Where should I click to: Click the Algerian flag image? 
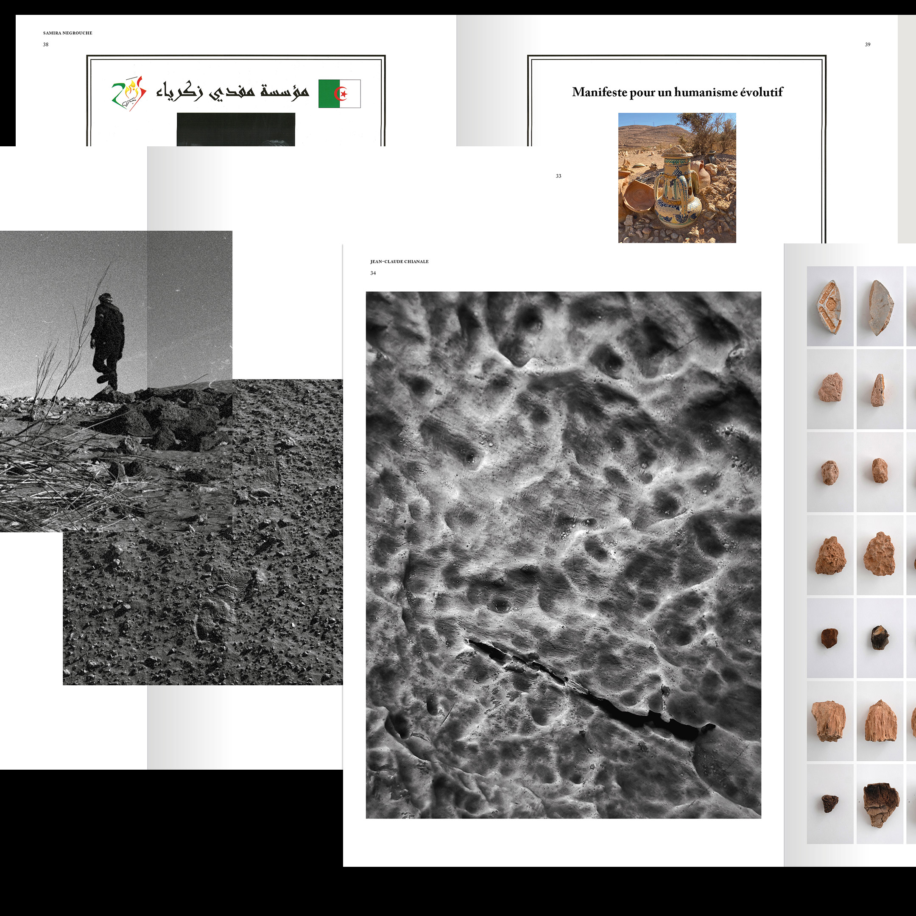click(339, 94)
